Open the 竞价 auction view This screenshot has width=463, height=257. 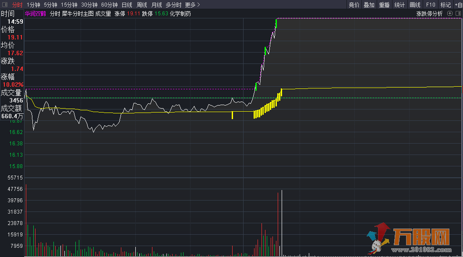354,5
